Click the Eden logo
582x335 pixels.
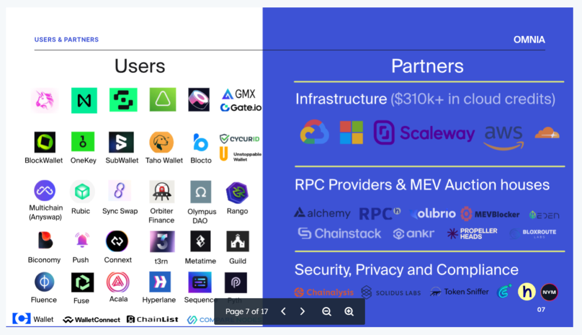coord(544,215)
